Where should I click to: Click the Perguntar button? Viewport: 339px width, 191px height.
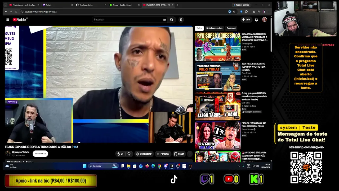[x=163, y=154]
